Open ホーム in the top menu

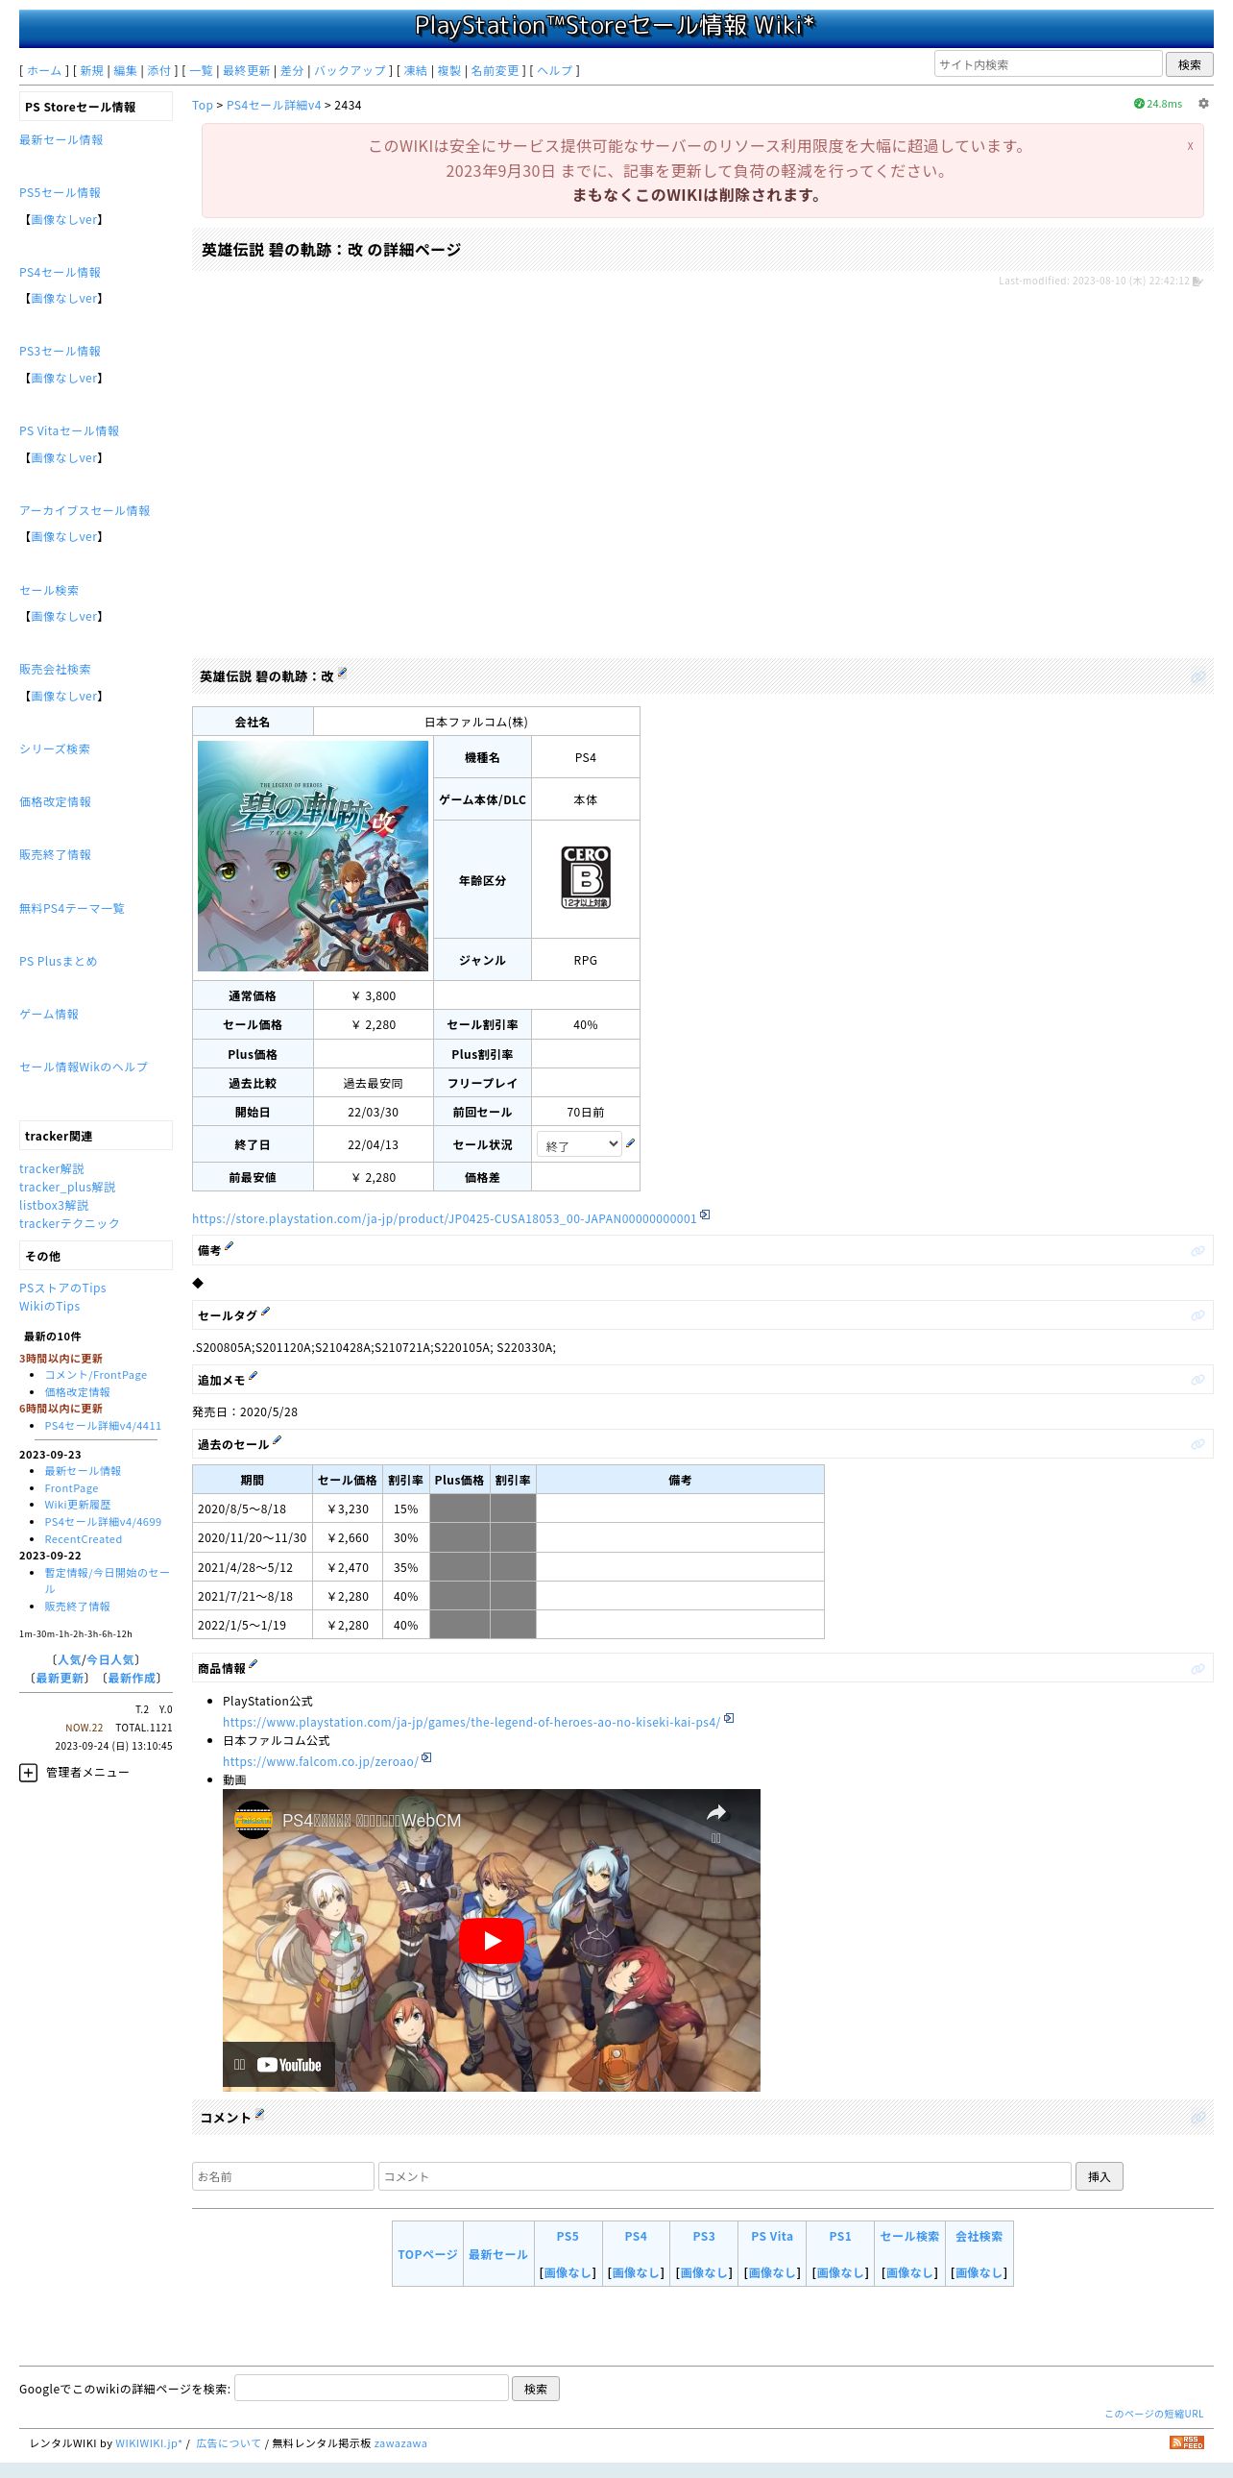(x=44, y=70)
